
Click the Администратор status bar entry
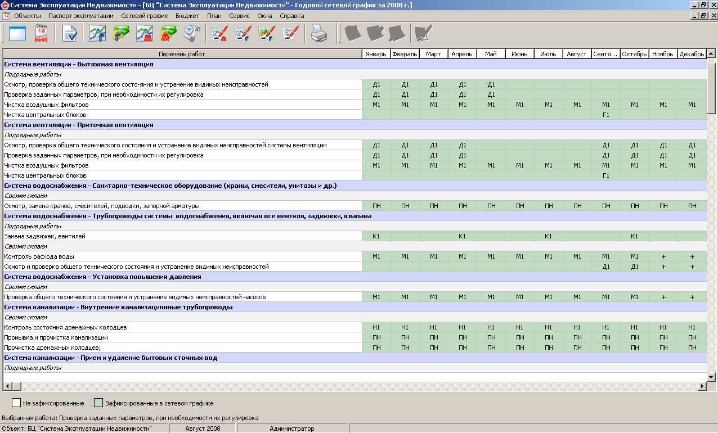(292, 429)
